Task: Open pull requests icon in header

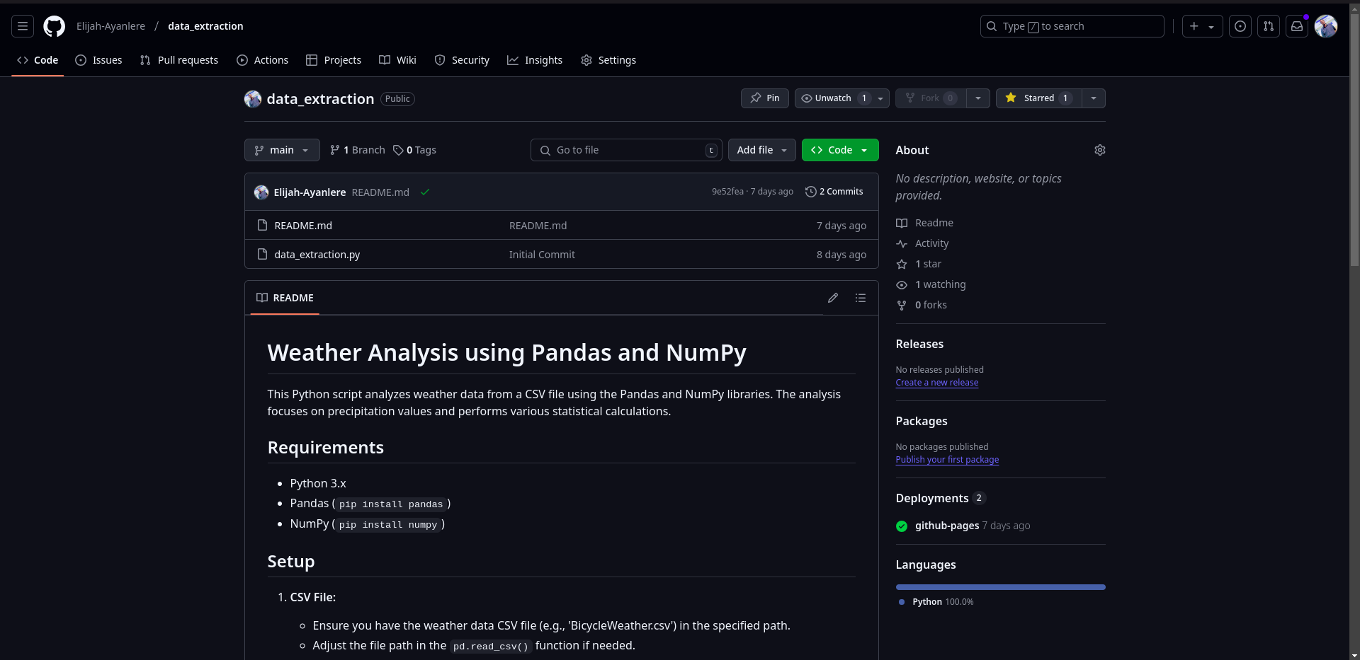Action: [1269, 26]
